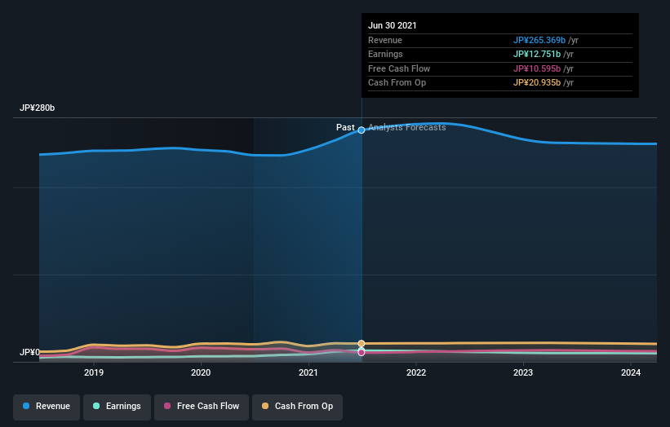Click the orange Cash From Op legend dot
Screen dimensions: 670x427
click(265, 406)
